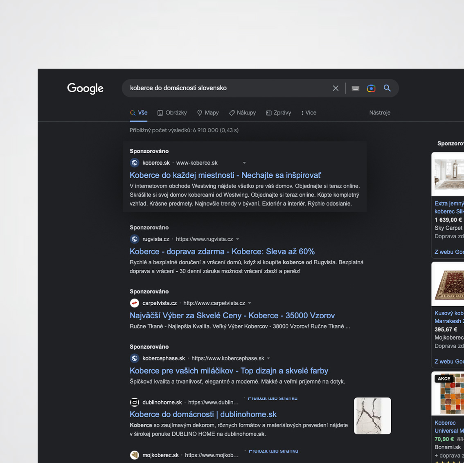Open 'Koberce do domácnosti | dublinohome.sk' result
Image resolution: width=464 pixels, height=463 pixels.
point(203,414)
